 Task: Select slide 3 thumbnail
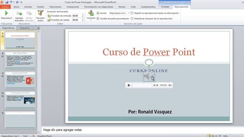(x=20, y=80)
